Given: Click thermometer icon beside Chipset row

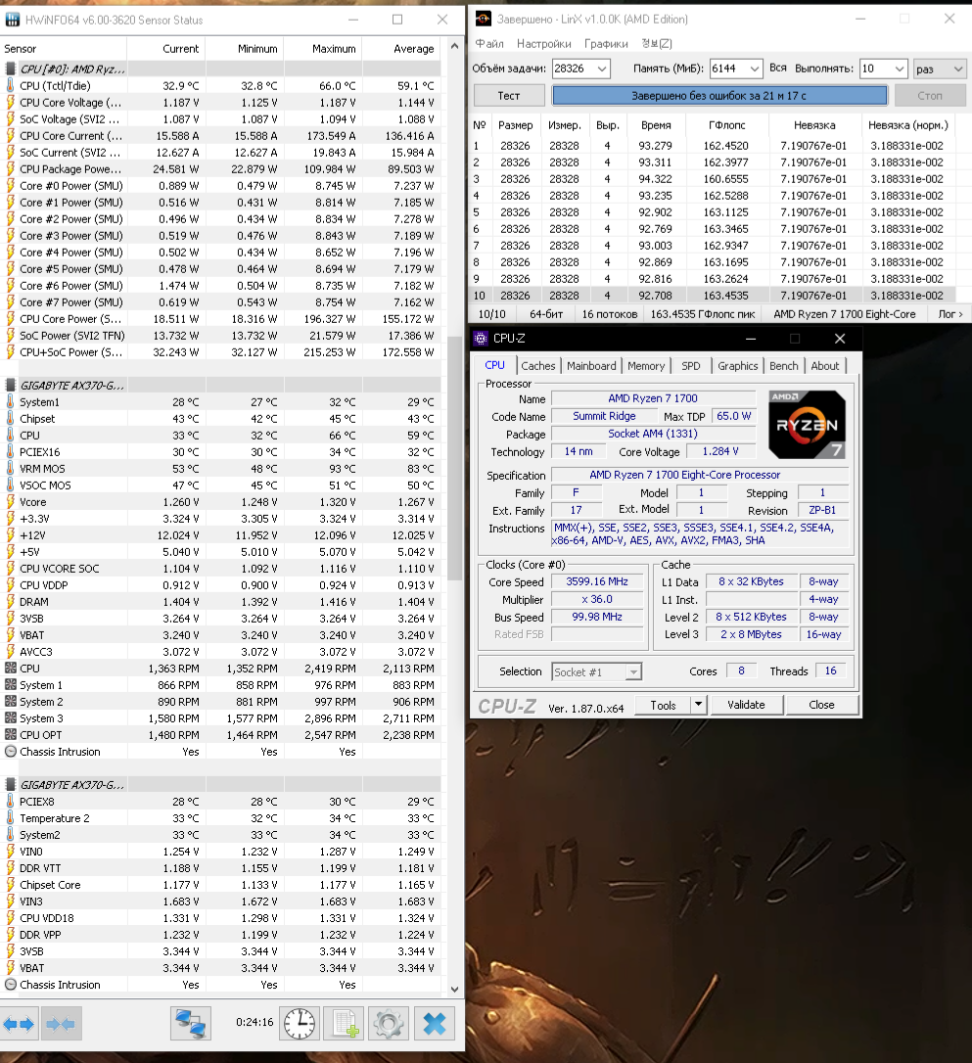Looking at the screenshot, I should [x=10, y=418].
